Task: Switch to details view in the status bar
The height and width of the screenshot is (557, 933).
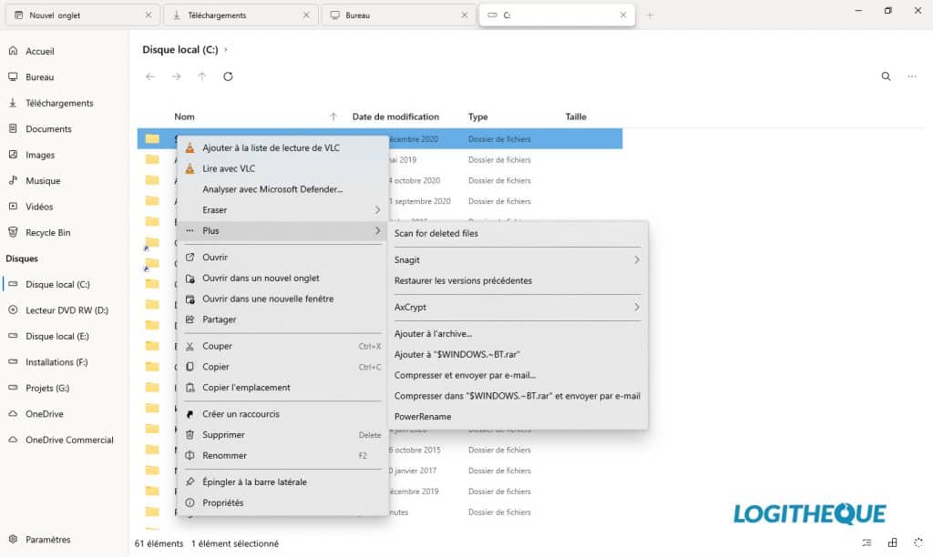Action: pos(866,542)
